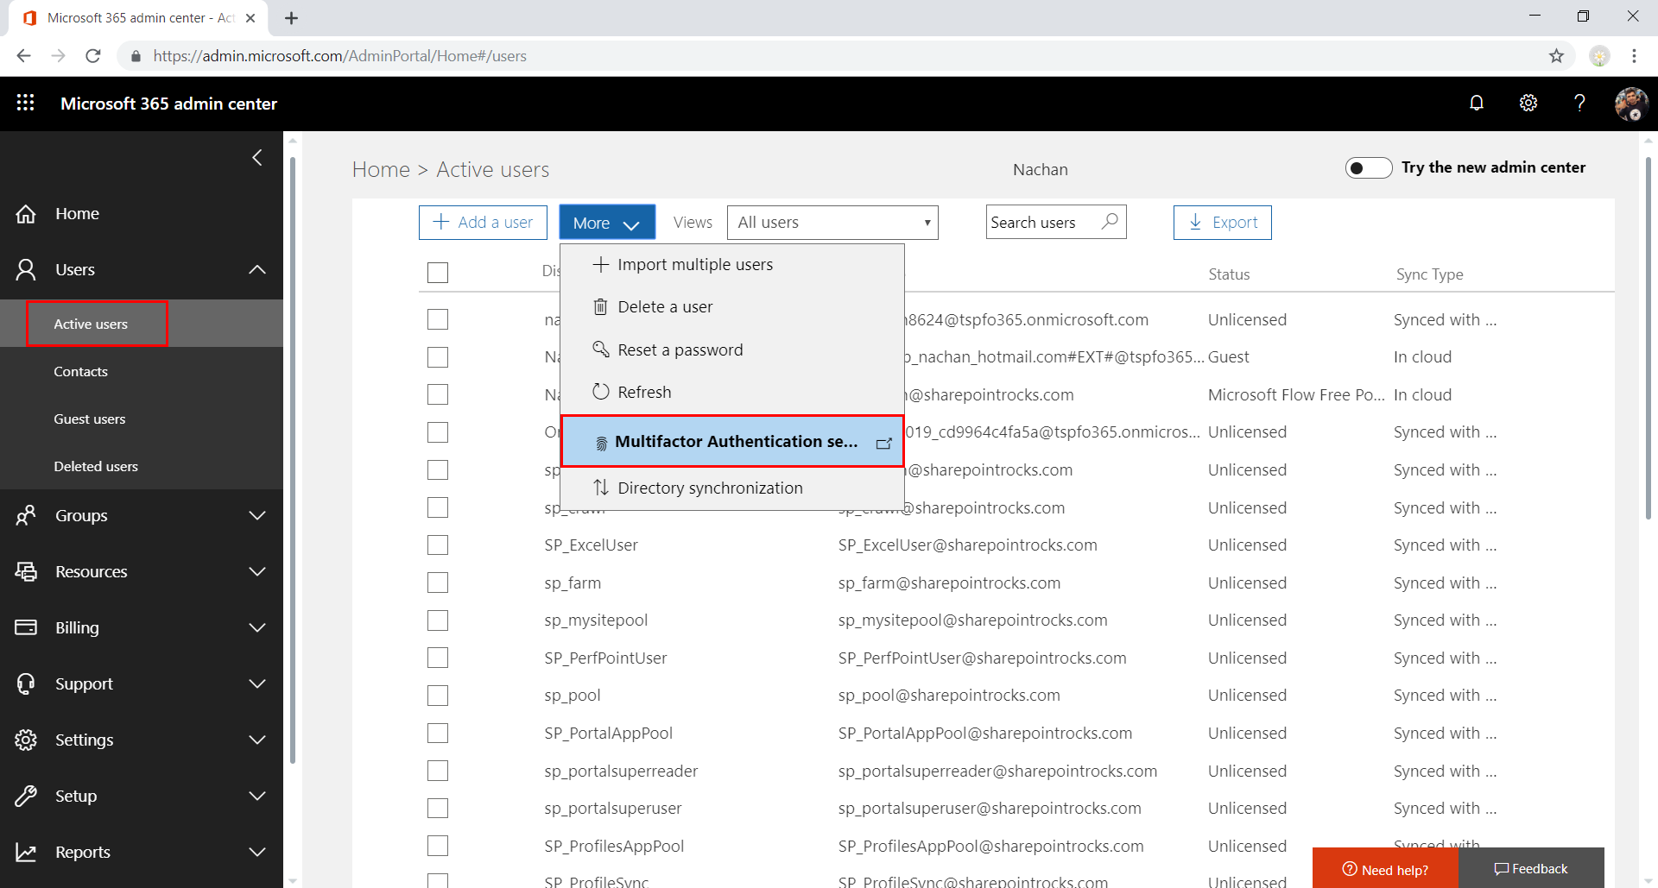
Task: Bookmark page with star icon
Action: tap(1556, 56)
